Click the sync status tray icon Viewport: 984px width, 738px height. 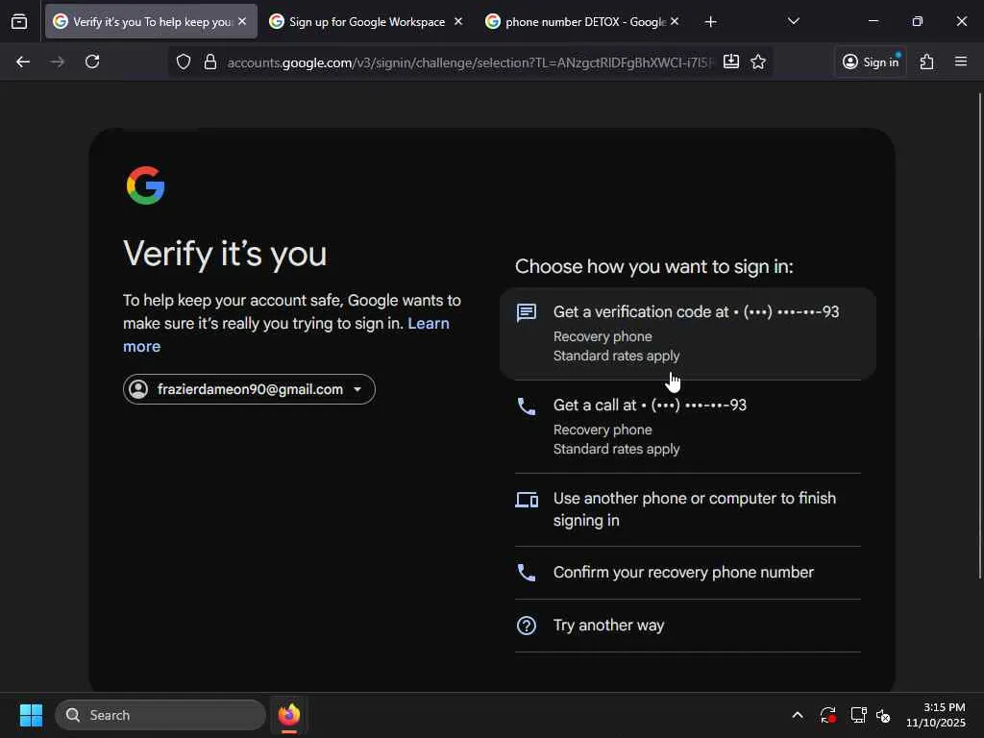pyautogui.click(x=827, y=715)
